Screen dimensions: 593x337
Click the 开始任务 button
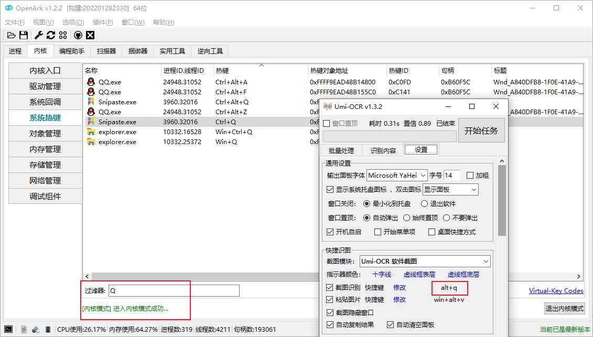click(481, 131)
